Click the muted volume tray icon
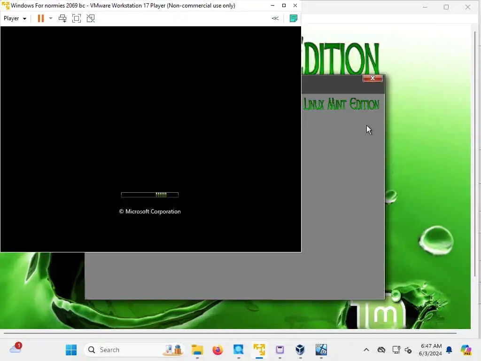Viewport: 481px width, 361px height. coord(408,350)
